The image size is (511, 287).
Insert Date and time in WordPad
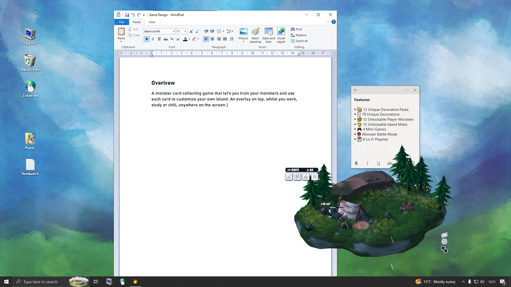268,35
